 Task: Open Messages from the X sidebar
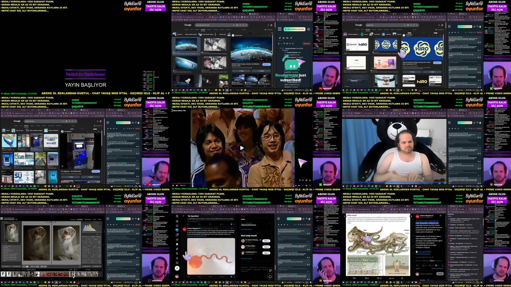coord(177,234)
